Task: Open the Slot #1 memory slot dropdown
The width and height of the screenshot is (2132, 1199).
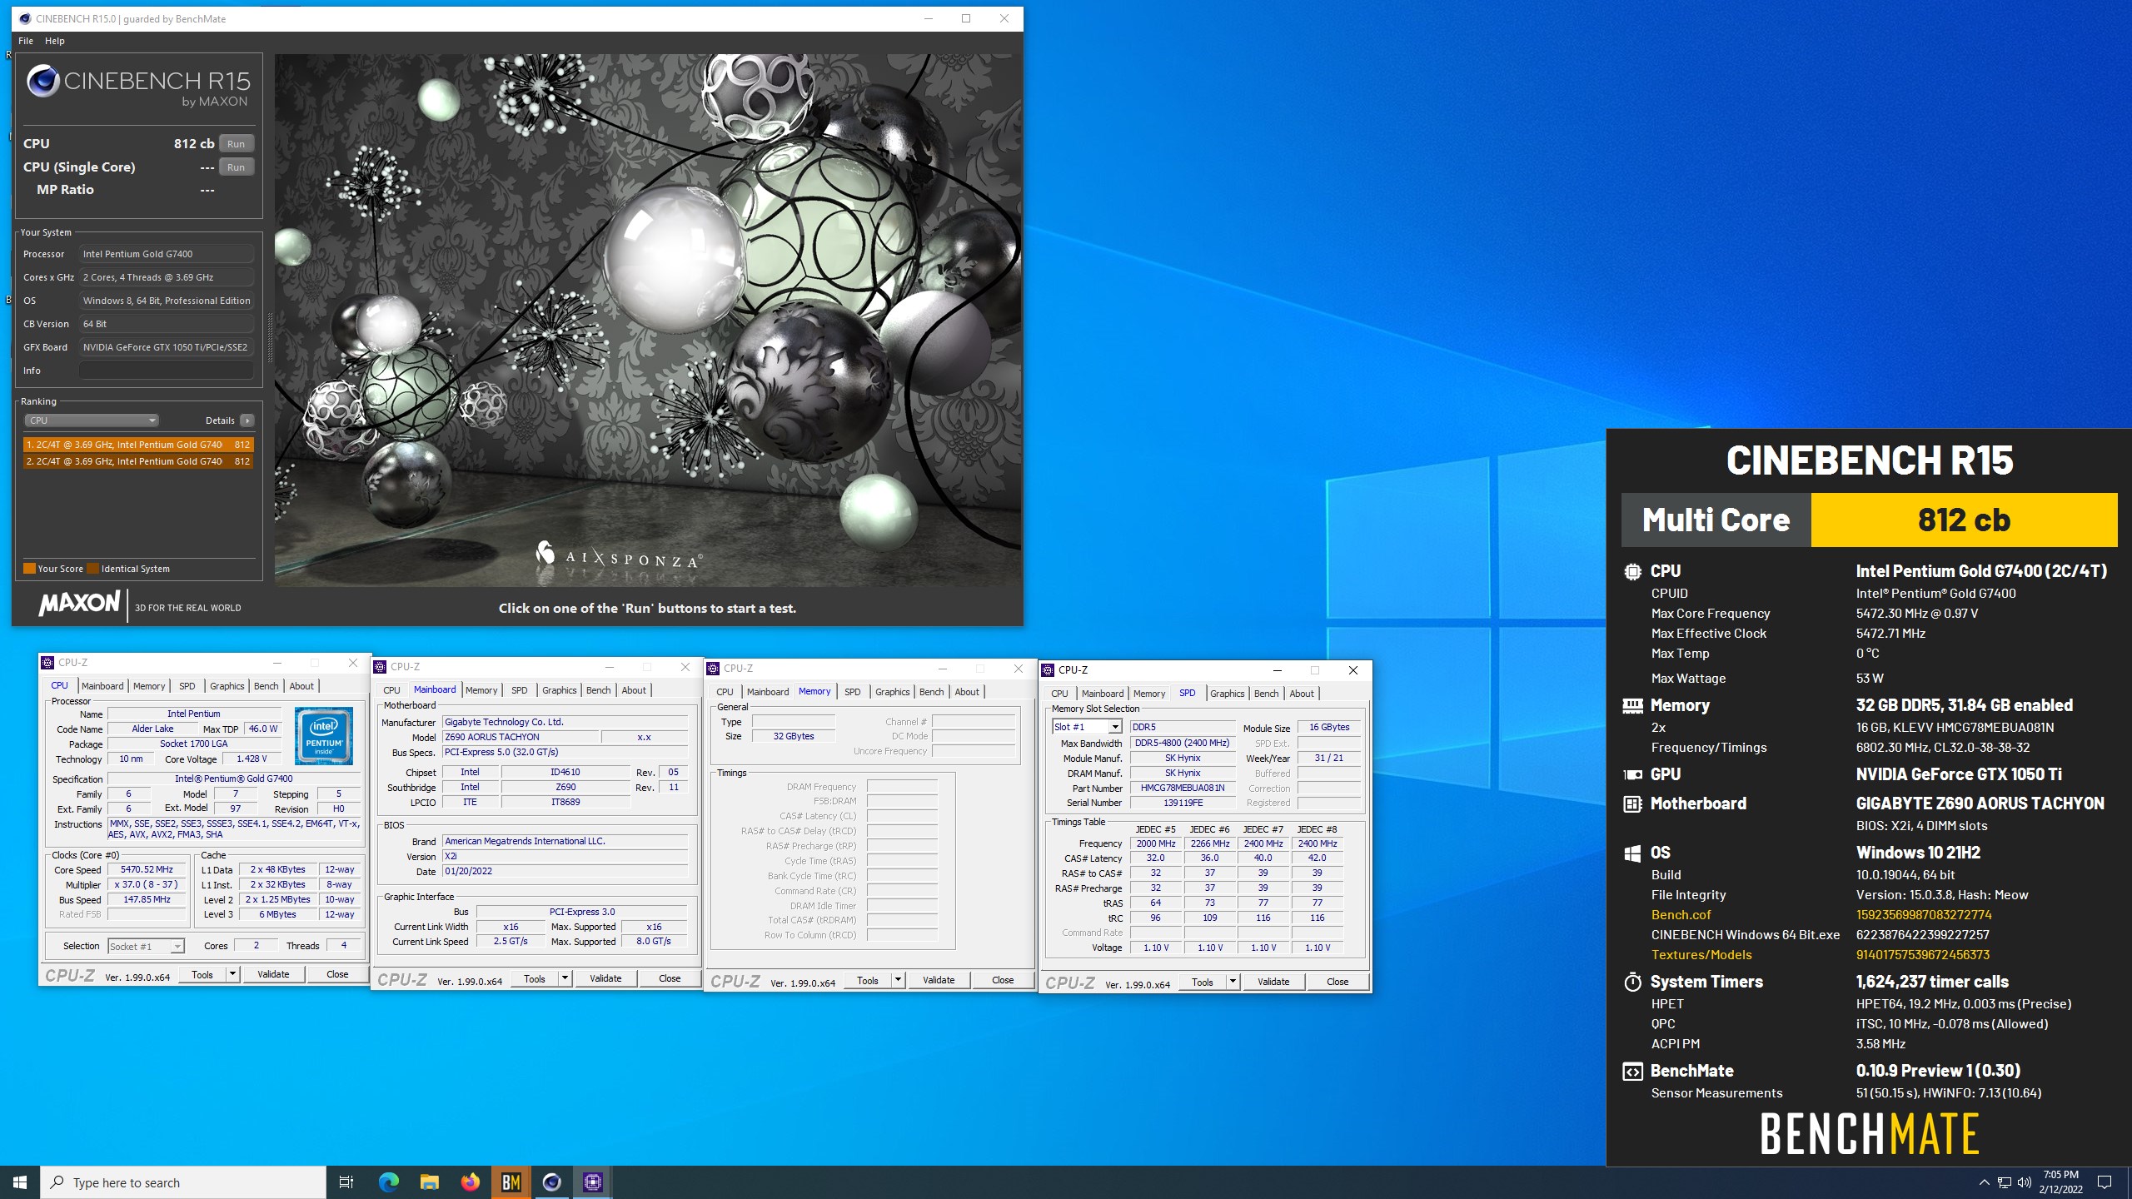Action: [x=1087, y=727]
